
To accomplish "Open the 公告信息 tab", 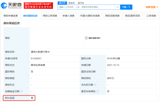I will click(151, 16).
